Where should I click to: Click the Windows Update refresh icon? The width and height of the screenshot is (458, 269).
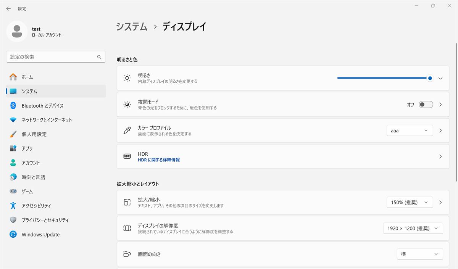13,235
